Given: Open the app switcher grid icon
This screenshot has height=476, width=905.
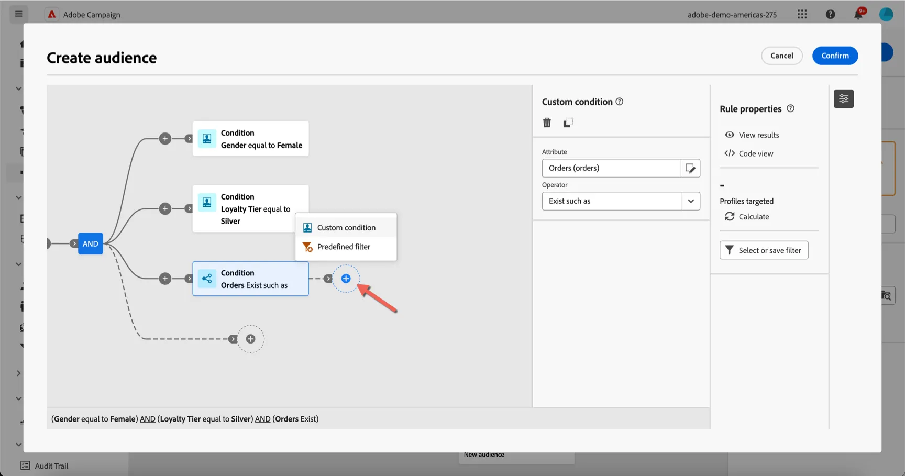Looking at the screenshot, I should (802, 14).
